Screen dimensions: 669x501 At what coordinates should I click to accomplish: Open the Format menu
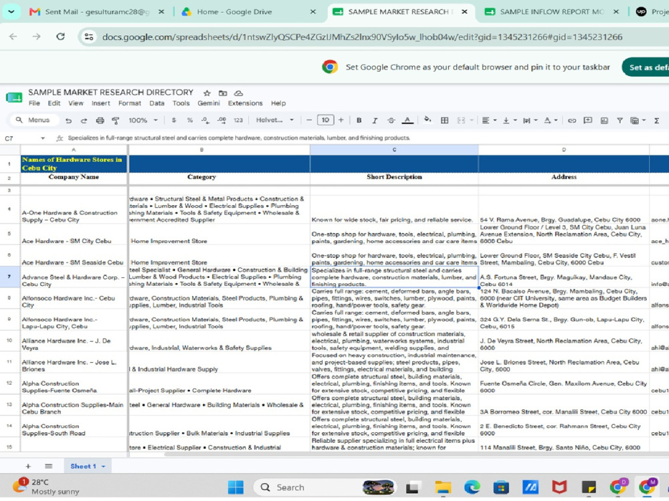click(x=130, y=103)
